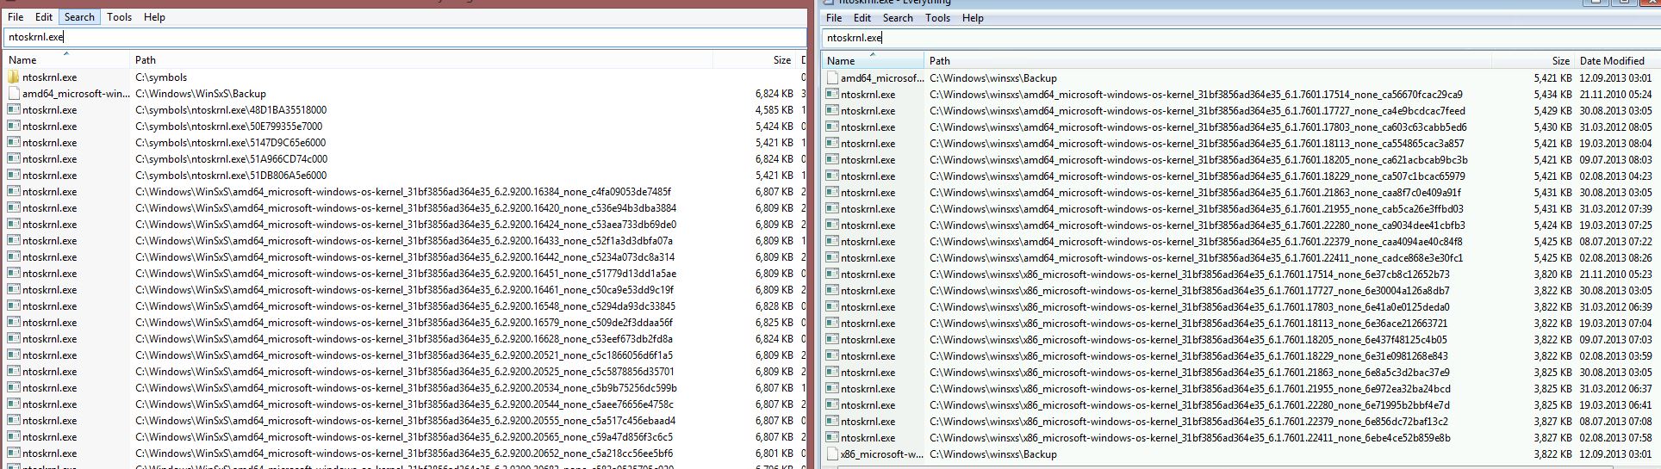Click the exe icon in the amd64 6.1.7601.22411 row
This screenshot has width=1661, height=469.
tap(832, 258)
